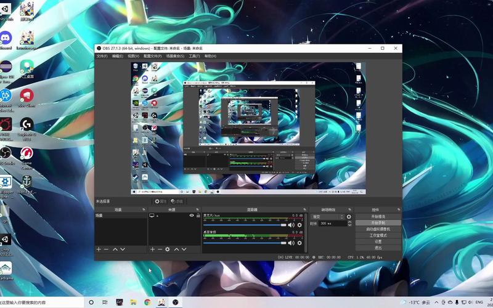The image size is (493, 308).
Task: Mute the 麦克风/Aux speaker icon
Action: pos(291,225)
